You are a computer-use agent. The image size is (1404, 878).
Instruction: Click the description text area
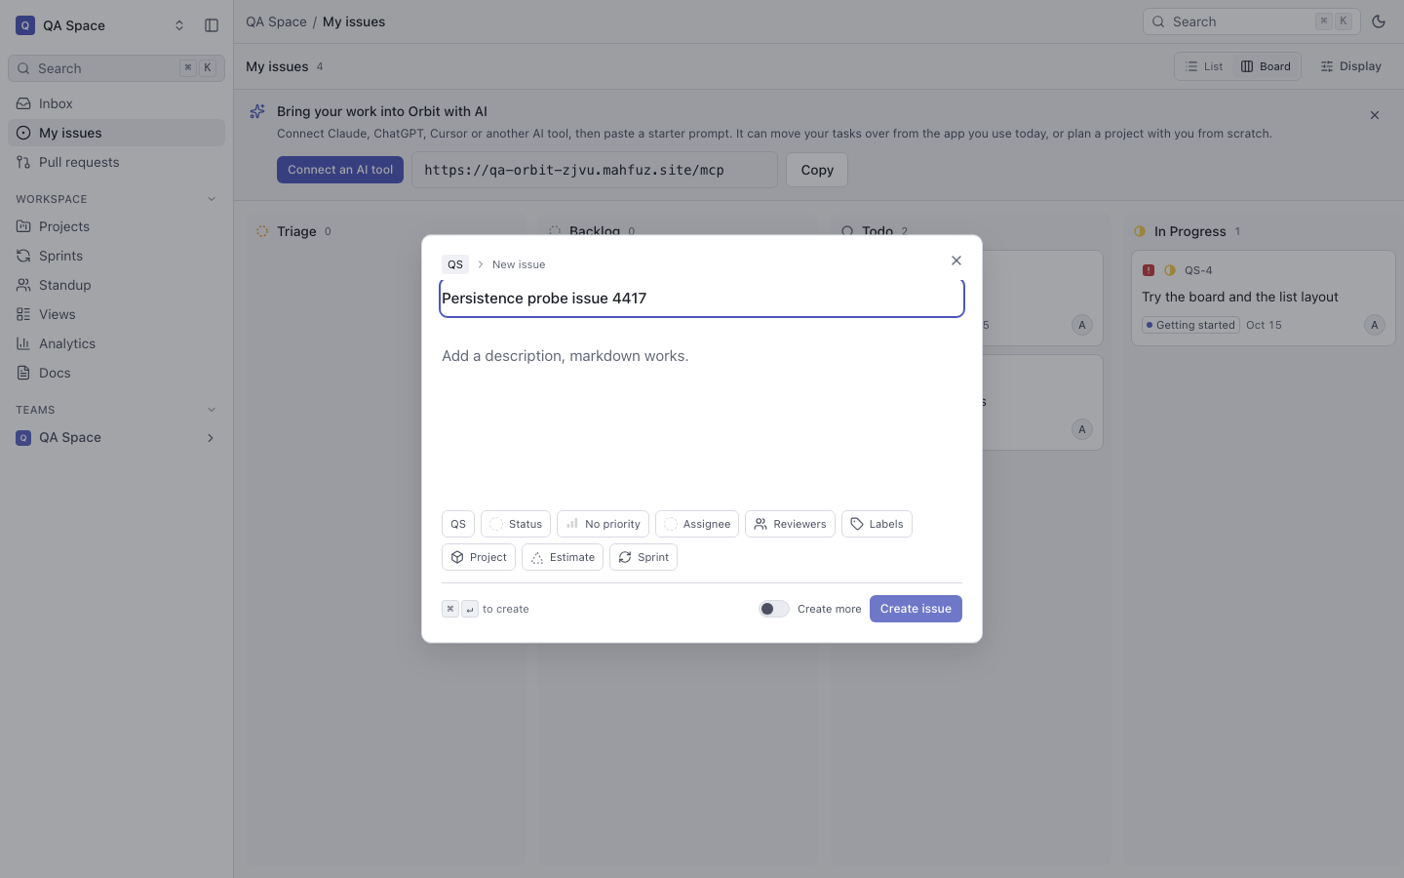[702, 419]
